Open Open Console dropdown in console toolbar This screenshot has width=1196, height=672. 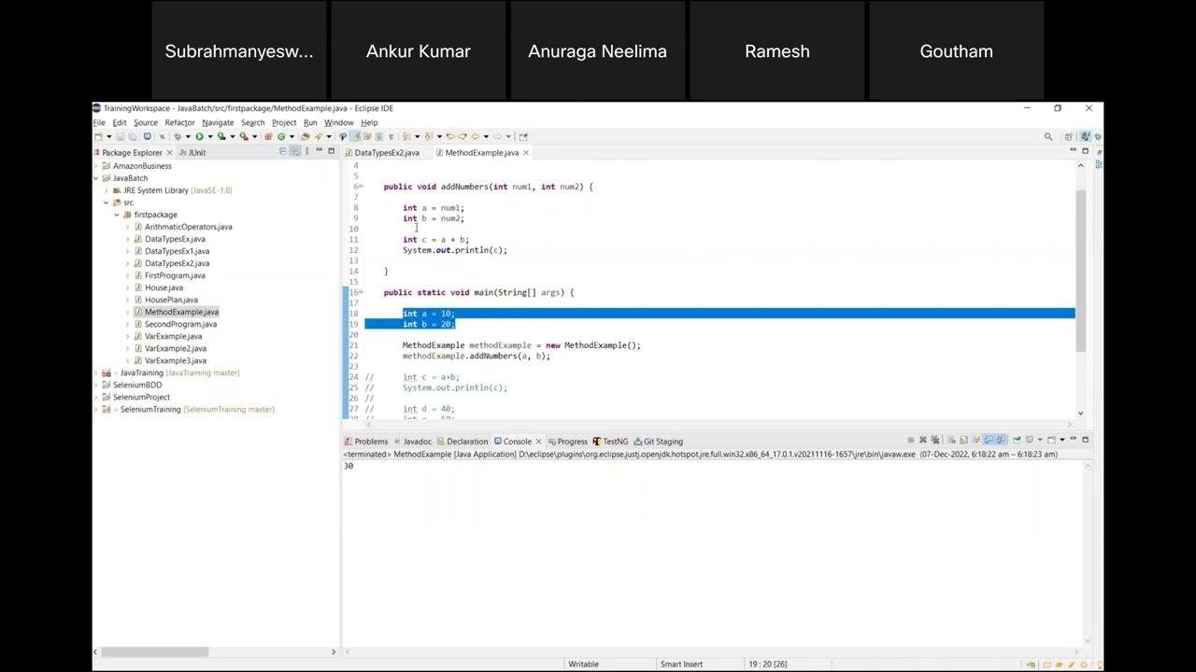tap(1062, 440)
